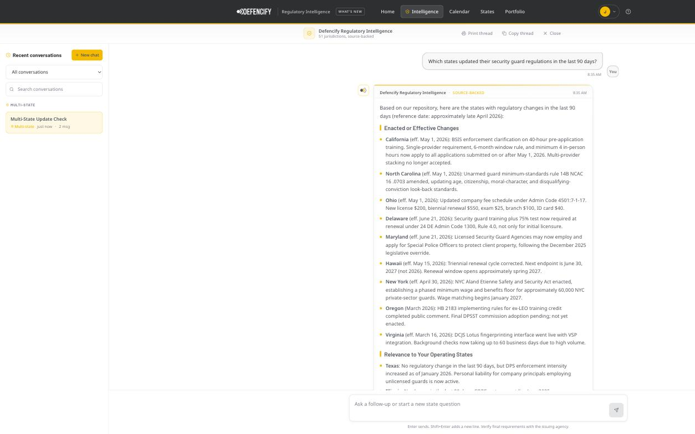Open the Multi-State Update Check conversation
The height and width of the screenshot is (434, 695).
point(54,122)
